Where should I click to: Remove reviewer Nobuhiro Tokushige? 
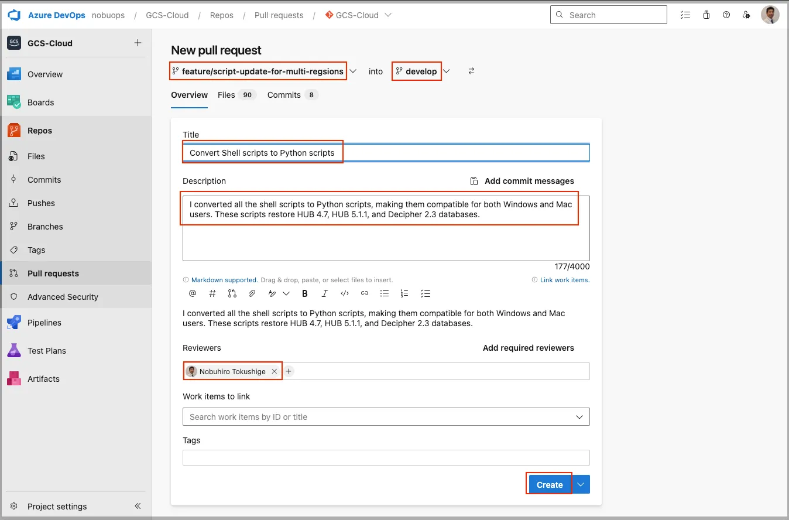click(x=274, y=371)
